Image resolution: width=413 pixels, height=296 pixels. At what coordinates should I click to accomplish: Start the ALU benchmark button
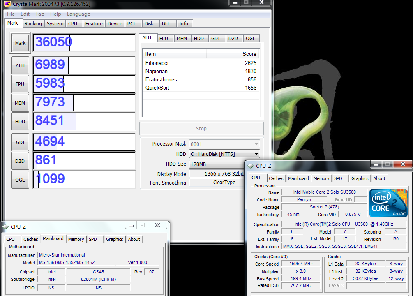point(20,65)
